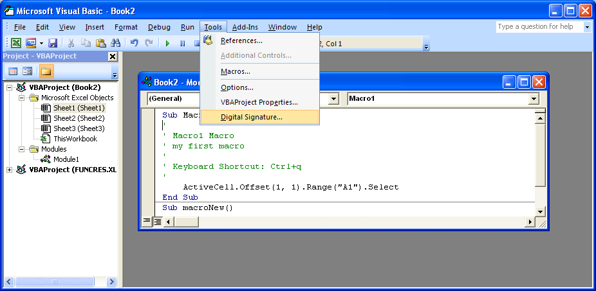The width and height of the screenshot is (596, 291).
Task: Open the Add-Ins menu
Action: coord(245,27)
